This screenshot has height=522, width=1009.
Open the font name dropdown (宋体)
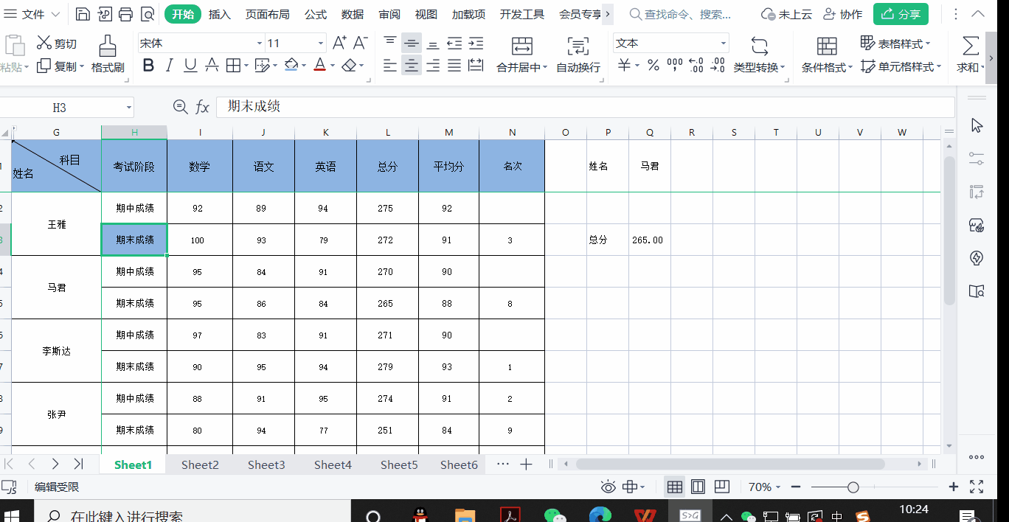pos(260,43)
